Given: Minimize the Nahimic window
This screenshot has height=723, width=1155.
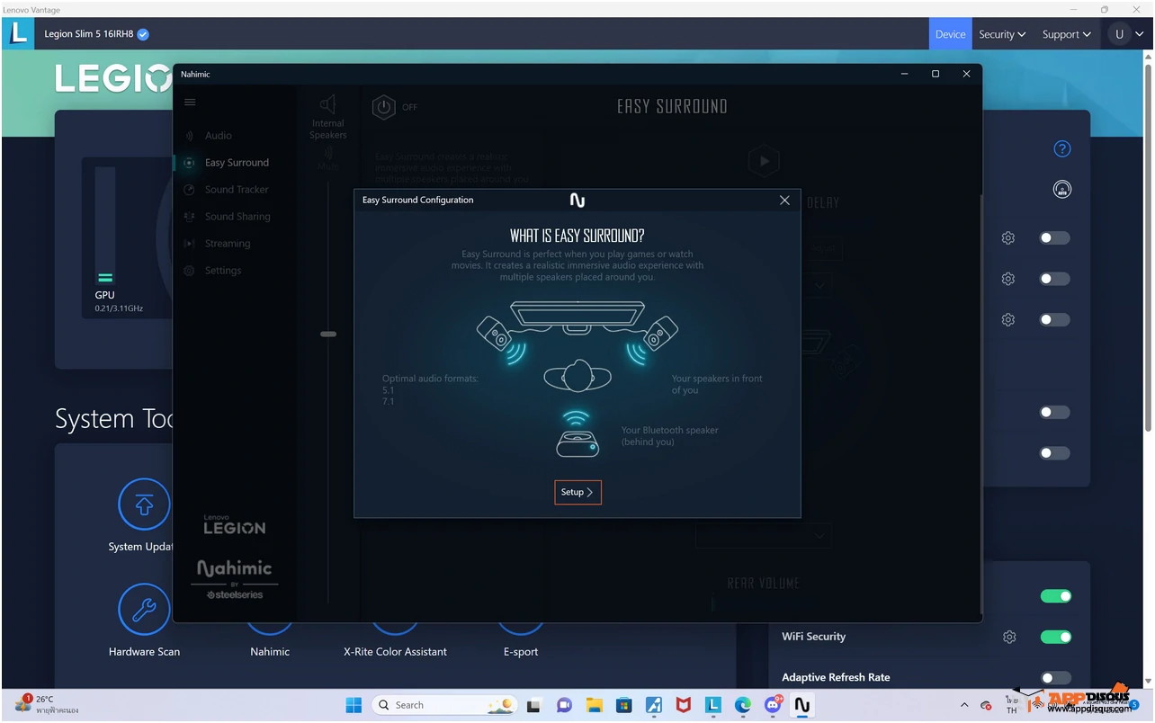Looking at the screenshot, I should click(904, 74).
